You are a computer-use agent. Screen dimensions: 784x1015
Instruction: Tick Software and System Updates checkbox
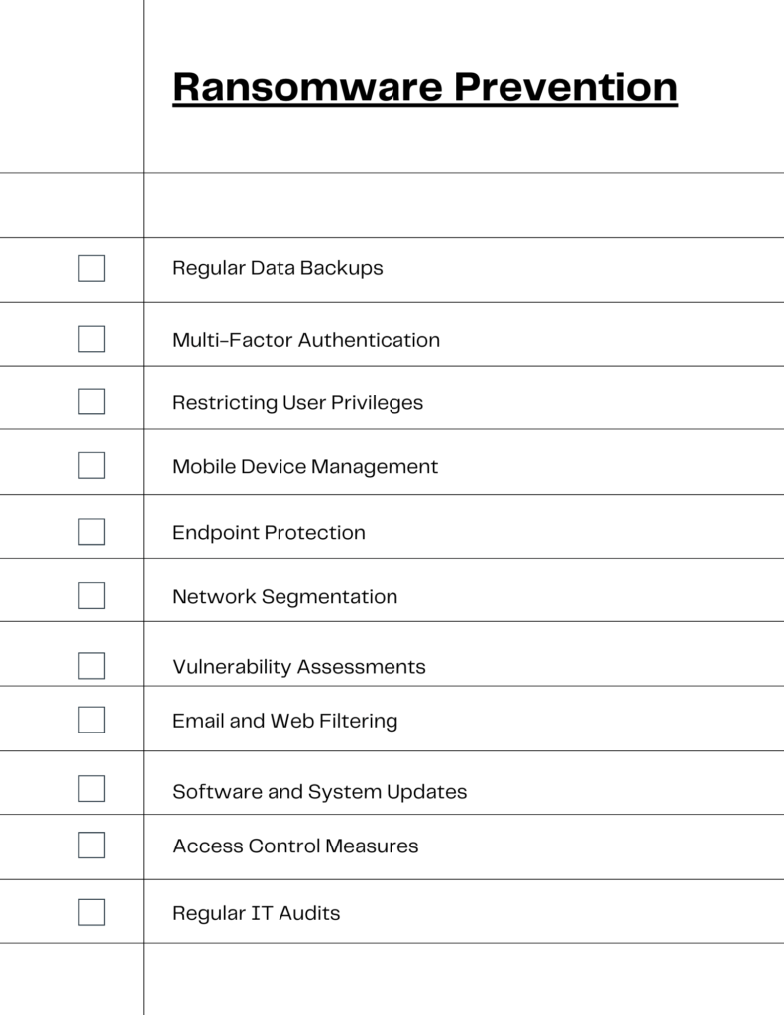(91, 788)
